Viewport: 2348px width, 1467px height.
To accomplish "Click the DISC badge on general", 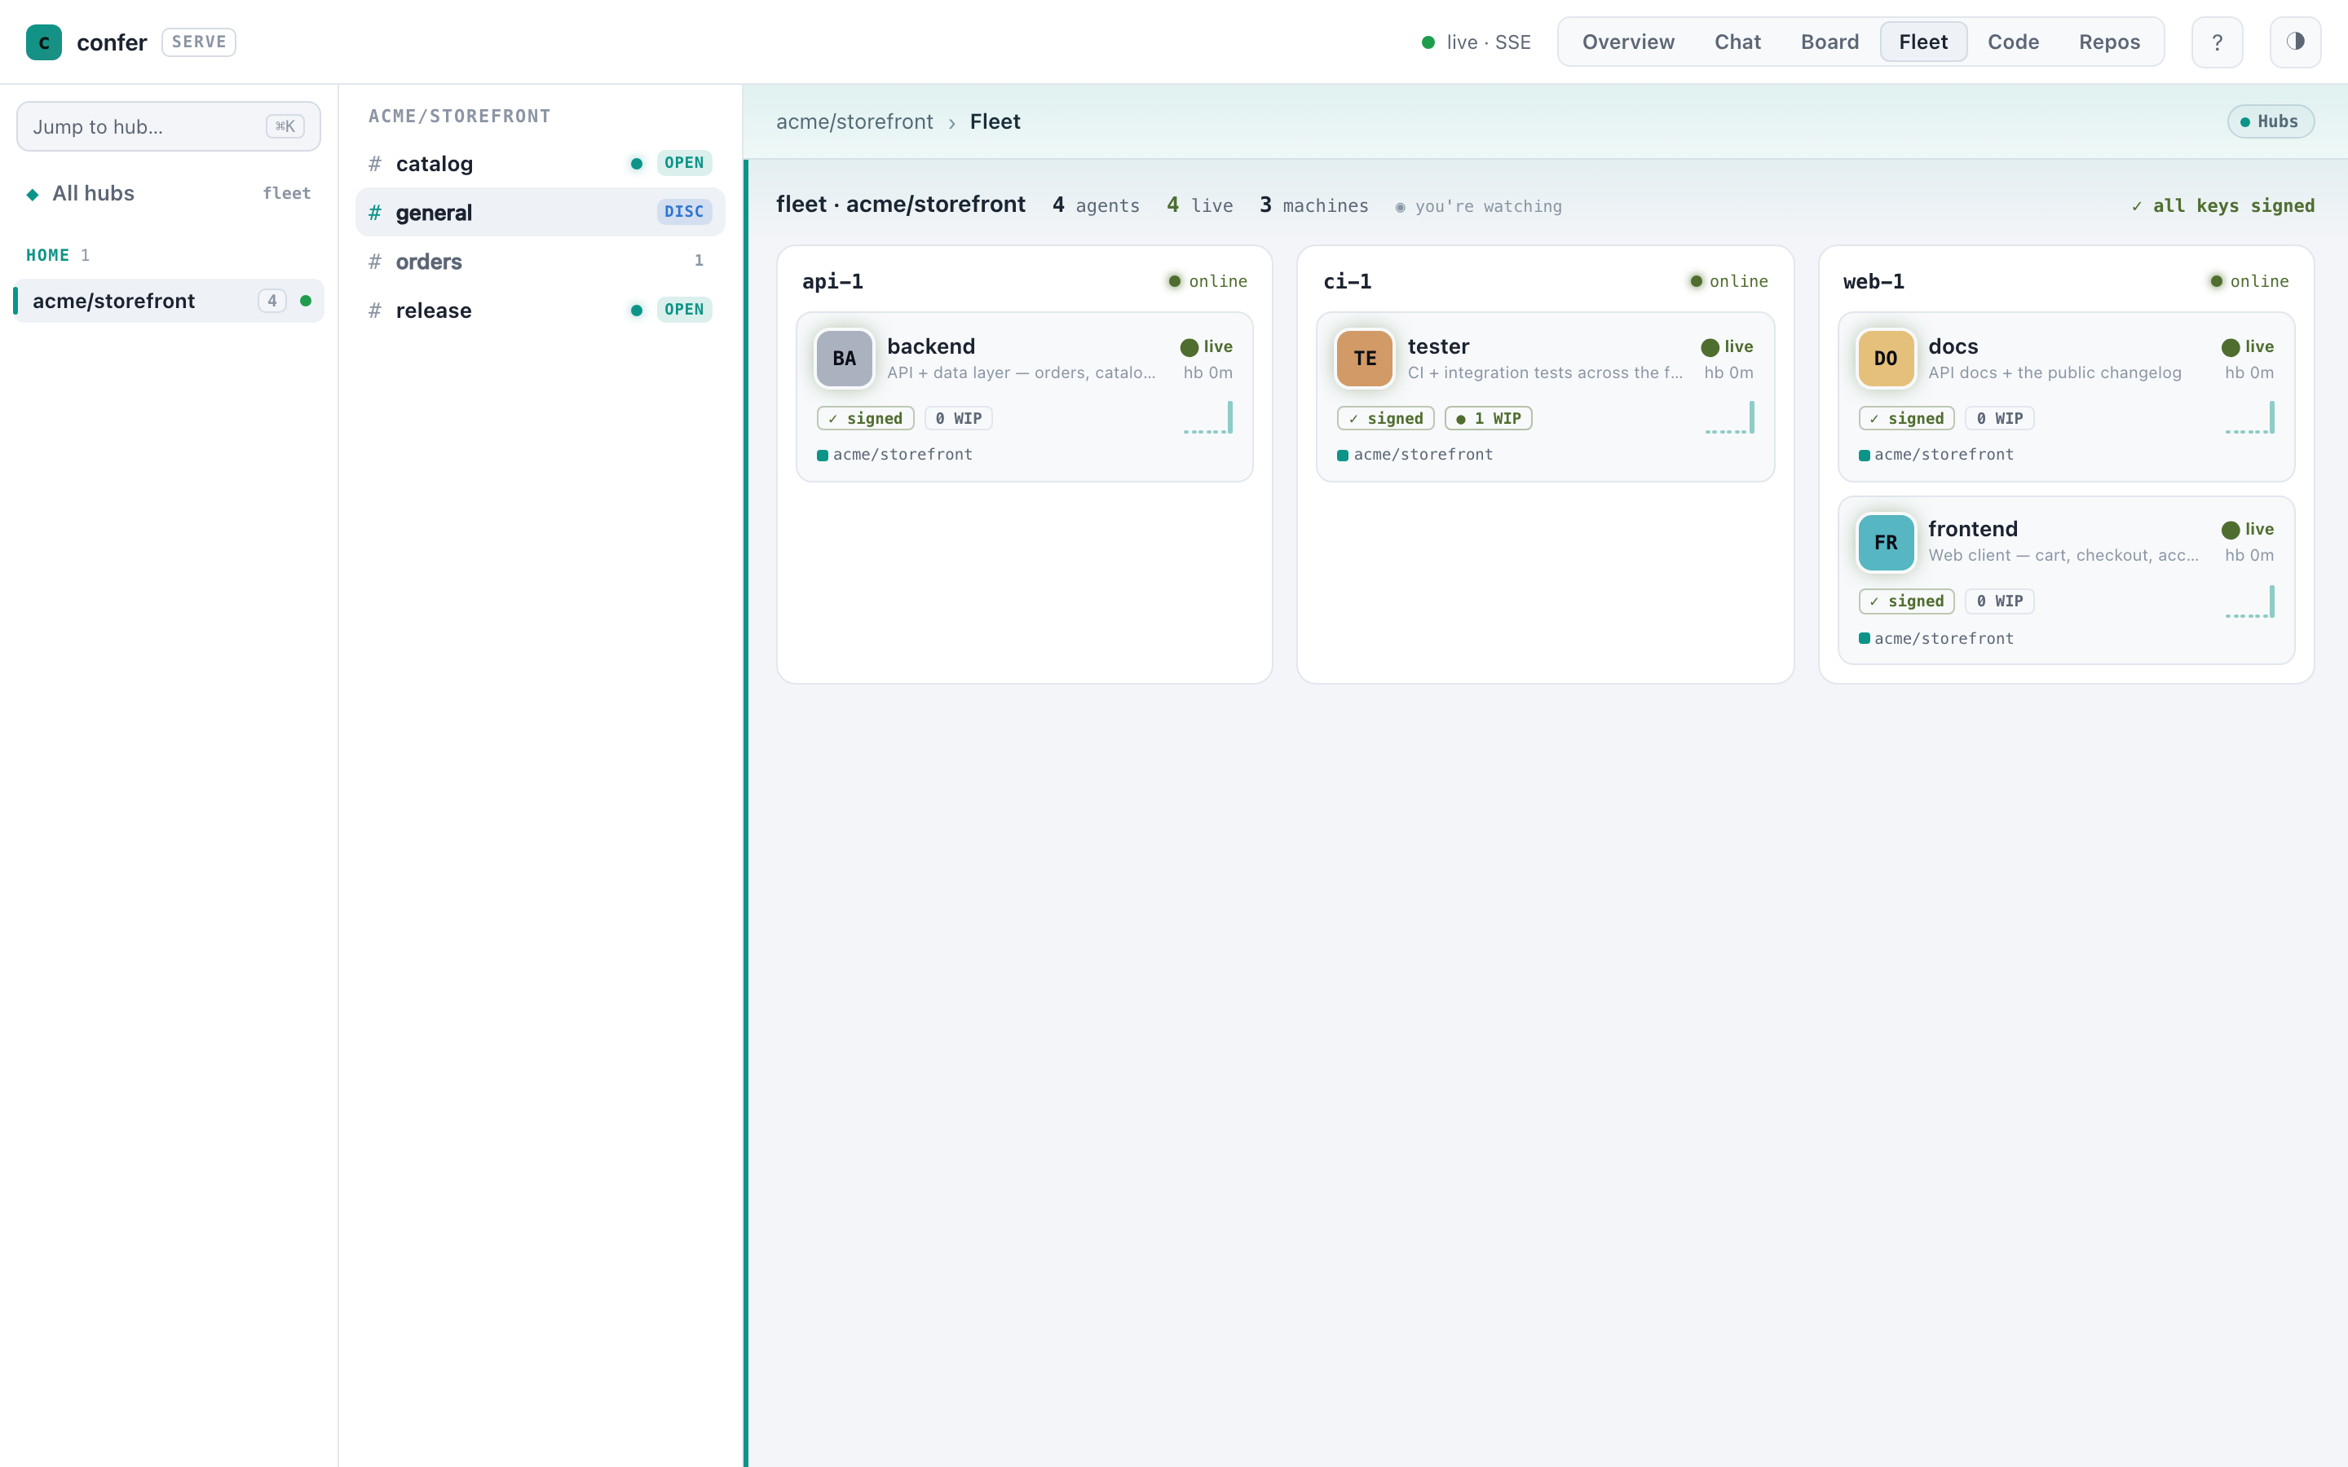I will tap(684, 212).
